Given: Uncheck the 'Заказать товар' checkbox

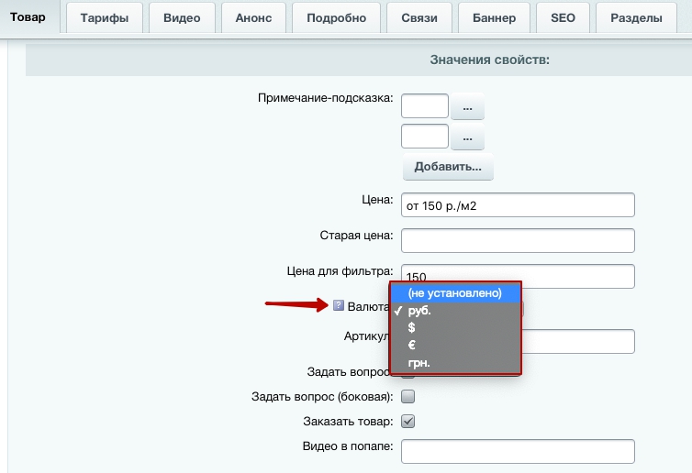Looking at the screenshot, I should [408, 421].
